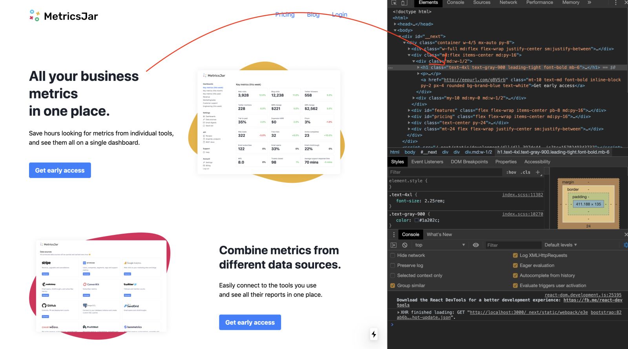Toggle the device toolbar icon
The image size is (628, 349).
coord(404,2)
